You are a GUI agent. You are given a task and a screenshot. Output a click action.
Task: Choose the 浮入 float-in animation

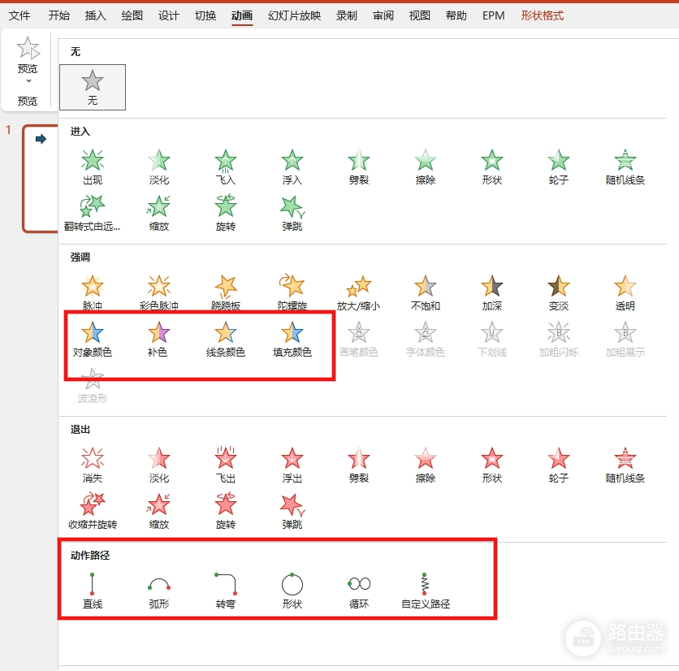pos(292,167)
